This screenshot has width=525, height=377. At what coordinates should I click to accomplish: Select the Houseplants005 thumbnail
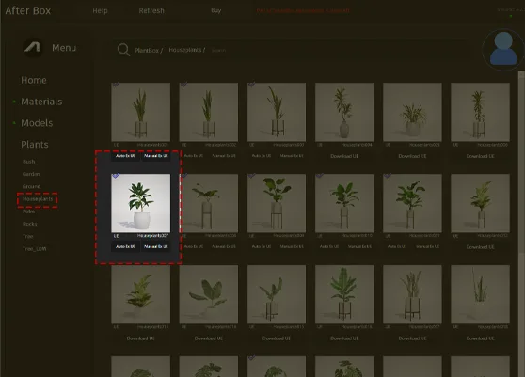[412, 112]
